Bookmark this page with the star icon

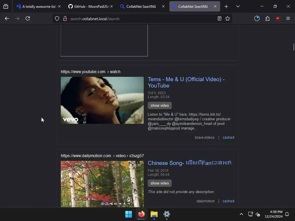point(228,19)
